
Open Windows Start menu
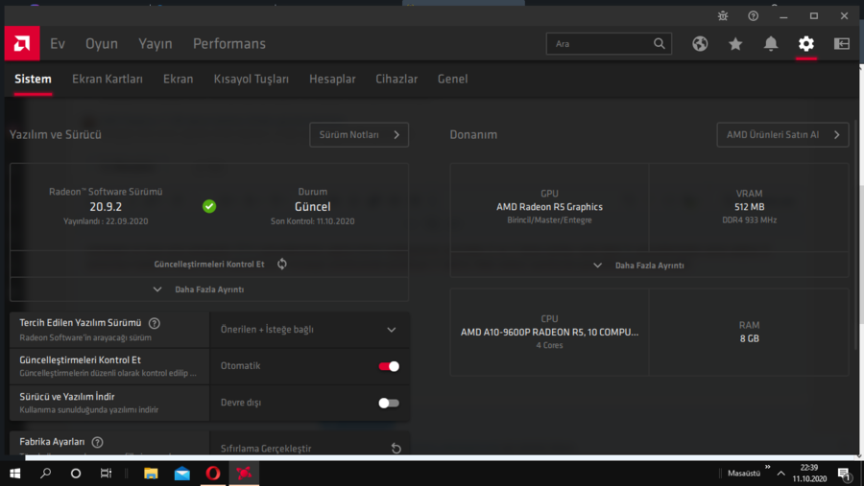(14, 474)
